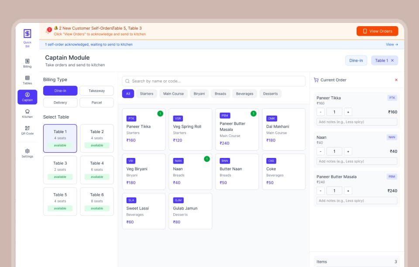
Task: Select Parcel billing type
Action: 97,103
